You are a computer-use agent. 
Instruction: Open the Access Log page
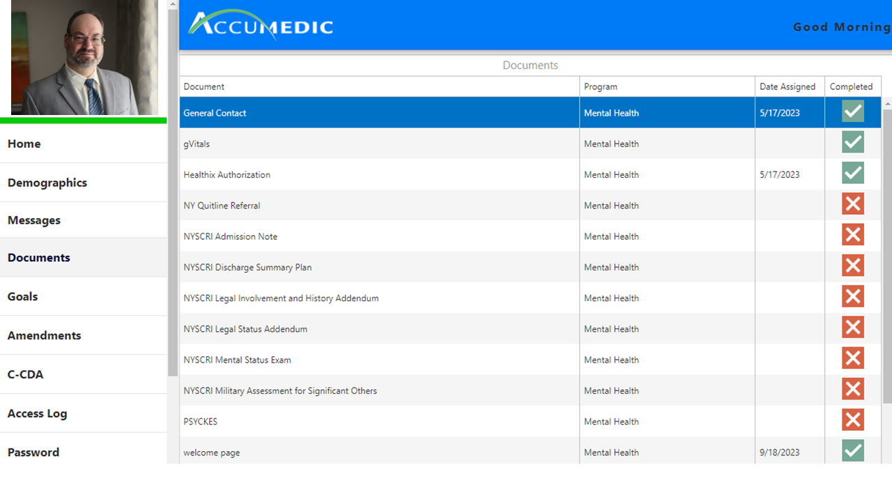tap(37, 413)
